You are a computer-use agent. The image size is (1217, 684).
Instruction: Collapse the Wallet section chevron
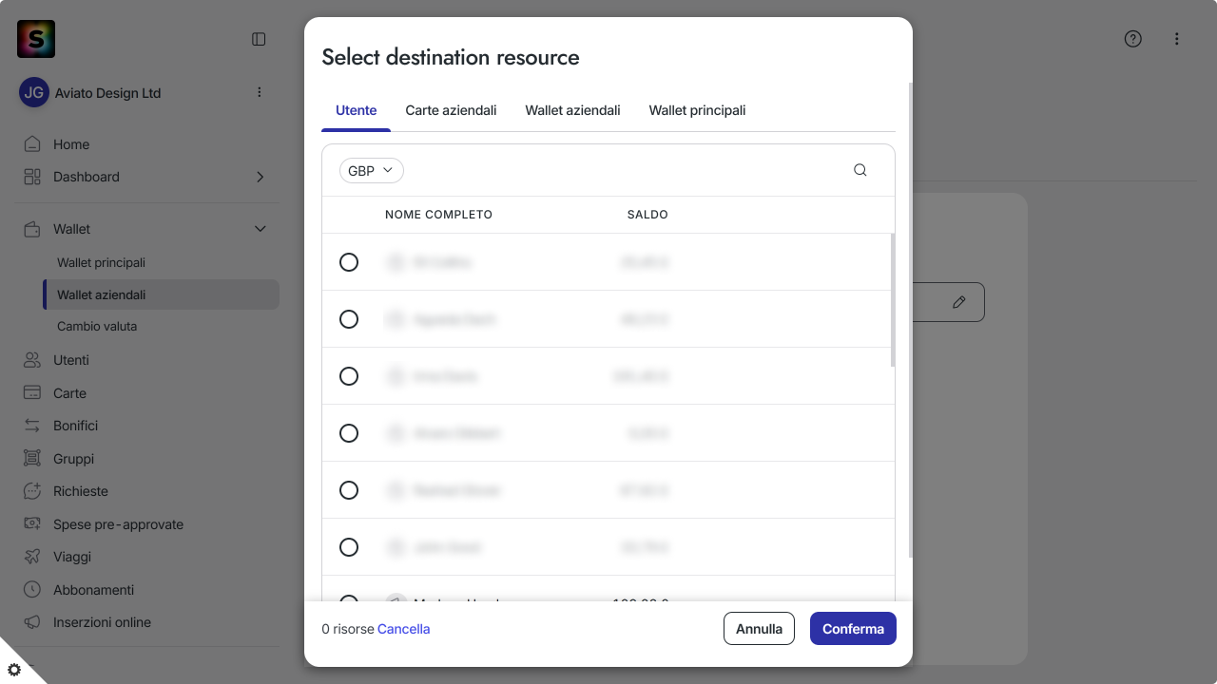(x=261, y=229)
